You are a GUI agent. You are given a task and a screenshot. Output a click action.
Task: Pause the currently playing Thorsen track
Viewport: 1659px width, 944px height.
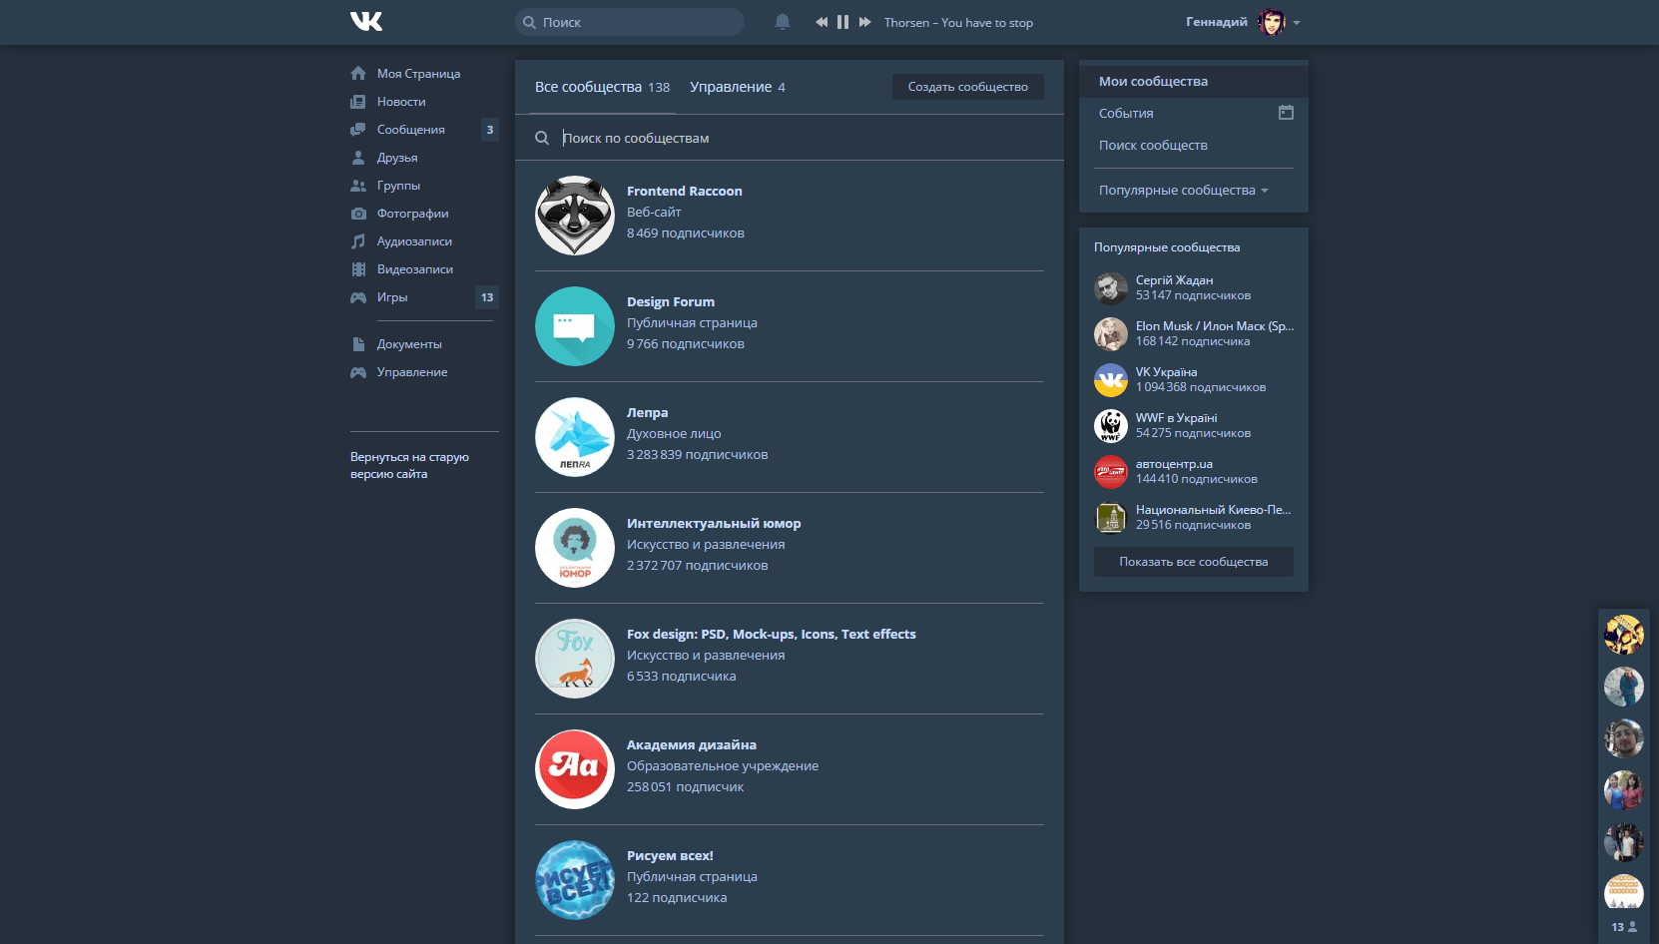[x=842, y=21]
